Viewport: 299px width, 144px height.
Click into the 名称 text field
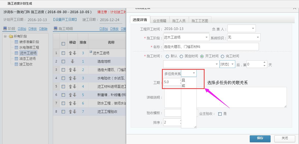211,47
